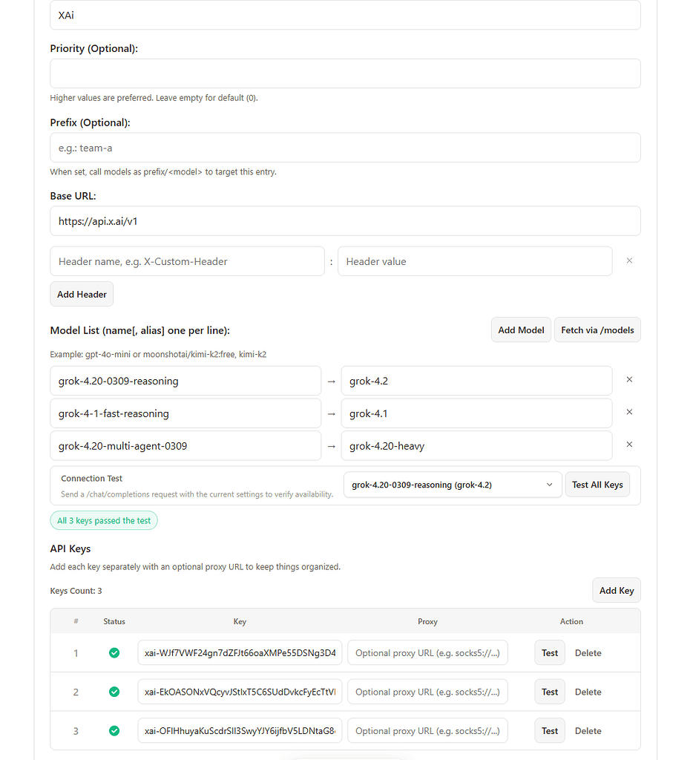Image resolution: width=693 pixels, height=760 pixels.
Task: Remove the grok-4.20-0309-reasoning model row
Action: click(629, 379)
